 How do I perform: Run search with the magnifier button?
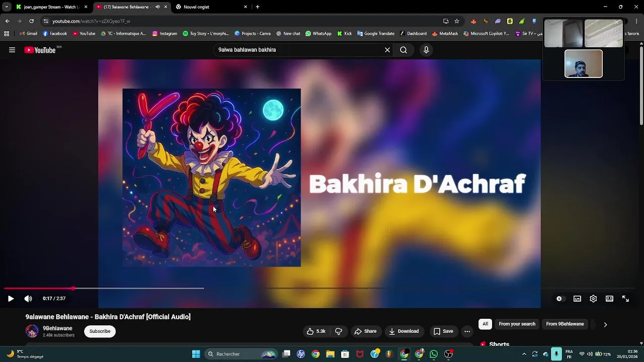(x=404, y=50)
